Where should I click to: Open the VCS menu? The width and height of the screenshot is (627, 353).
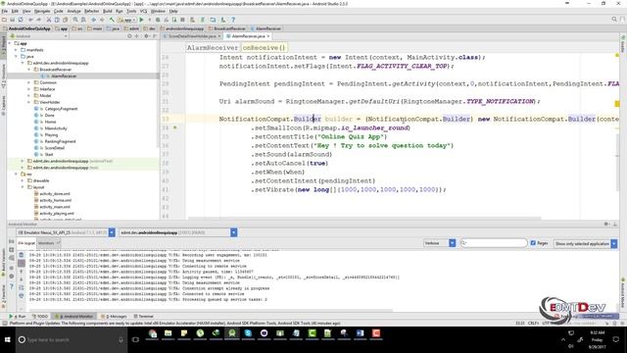(144, 11)
